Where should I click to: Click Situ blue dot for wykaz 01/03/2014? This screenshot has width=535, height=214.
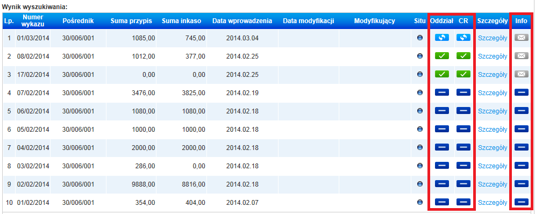pos(420,38)
